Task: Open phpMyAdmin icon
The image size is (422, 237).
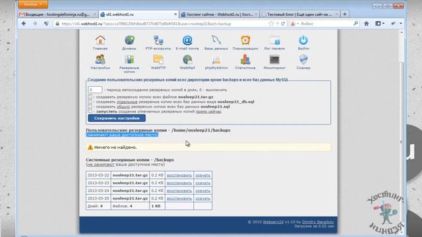Action: point(216,60)
